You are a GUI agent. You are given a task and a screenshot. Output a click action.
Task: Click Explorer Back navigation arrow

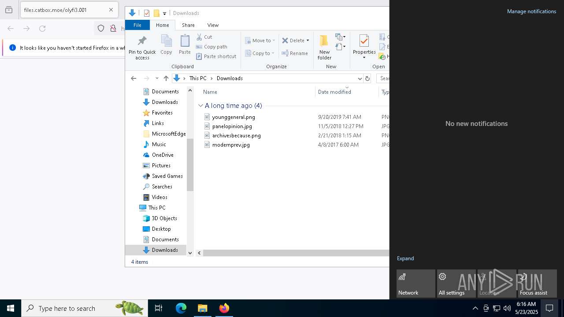[x=134, y=78]
